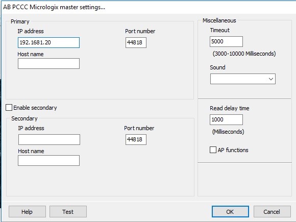The image size is (296, 222).
Task: Click the Primary Port number field
Action: point(136,42)
